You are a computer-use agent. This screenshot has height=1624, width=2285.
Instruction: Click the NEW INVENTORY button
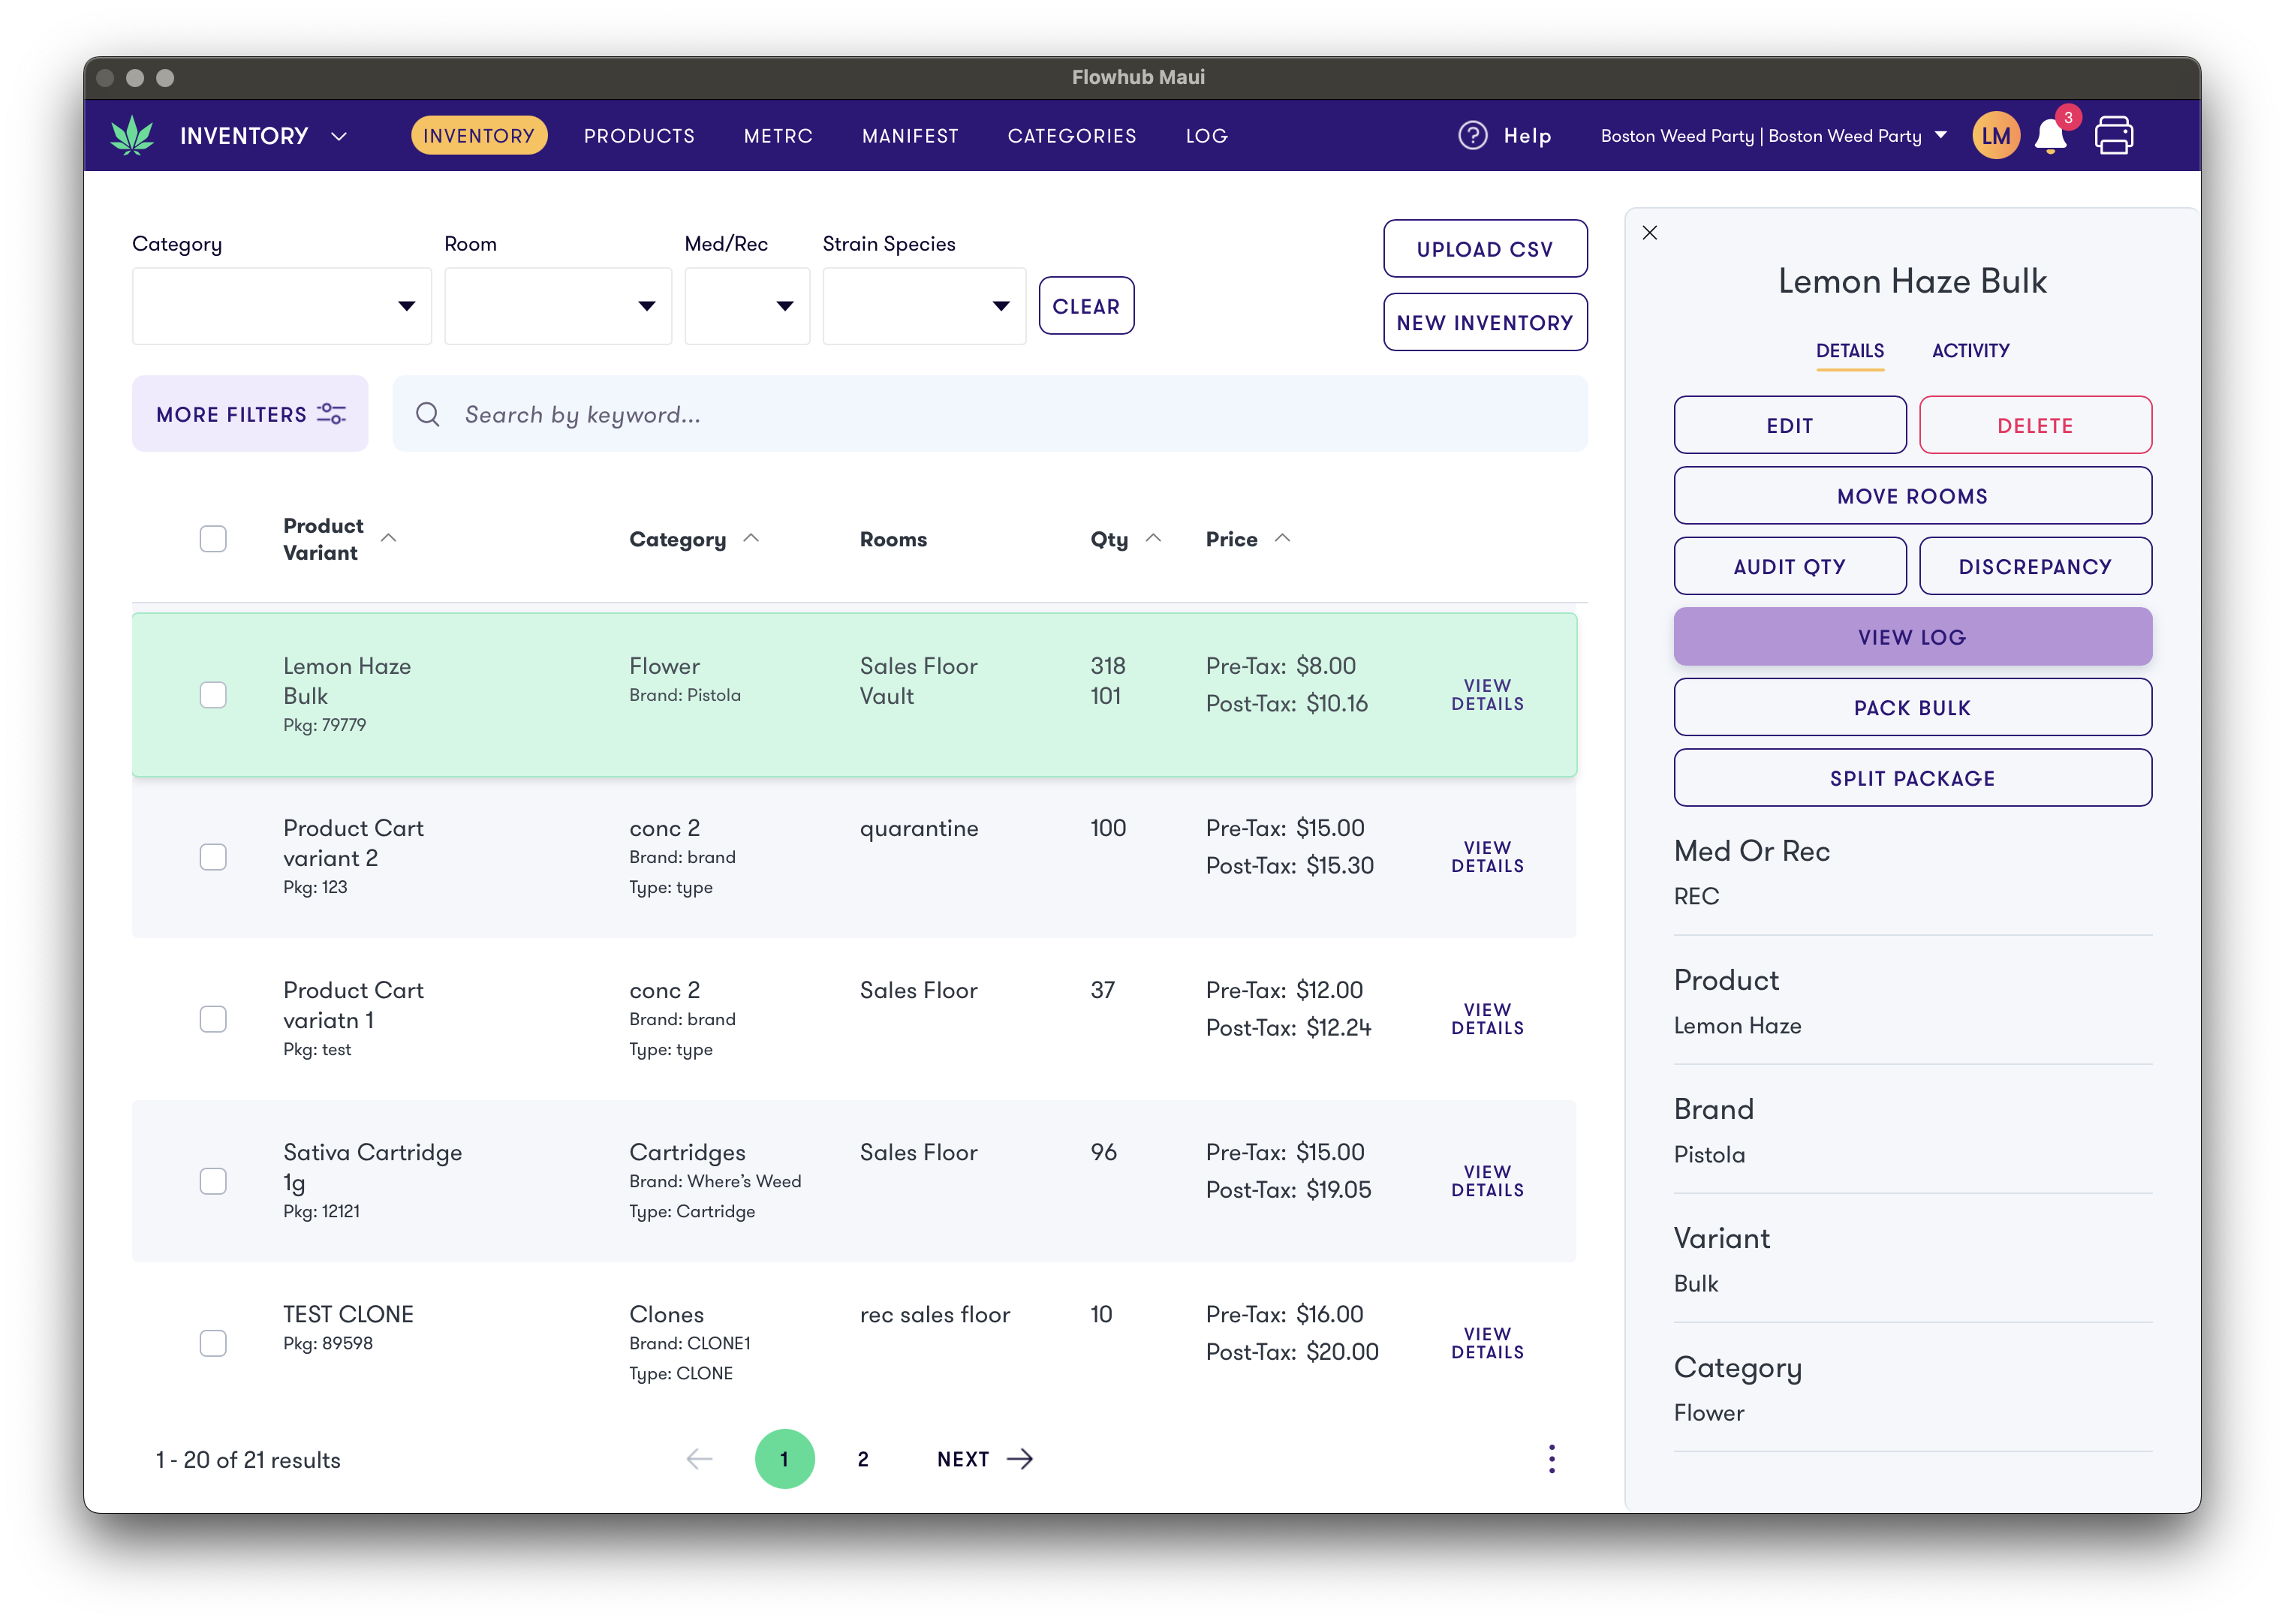1485,322
